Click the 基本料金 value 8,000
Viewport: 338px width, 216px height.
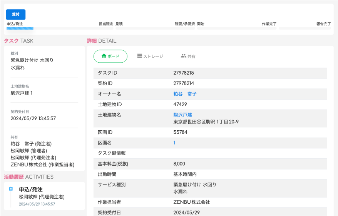pyautogui.click(x=179, y=164)
